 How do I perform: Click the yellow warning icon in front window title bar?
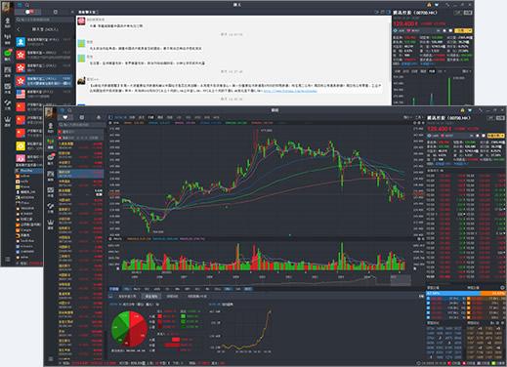(462, 110)
